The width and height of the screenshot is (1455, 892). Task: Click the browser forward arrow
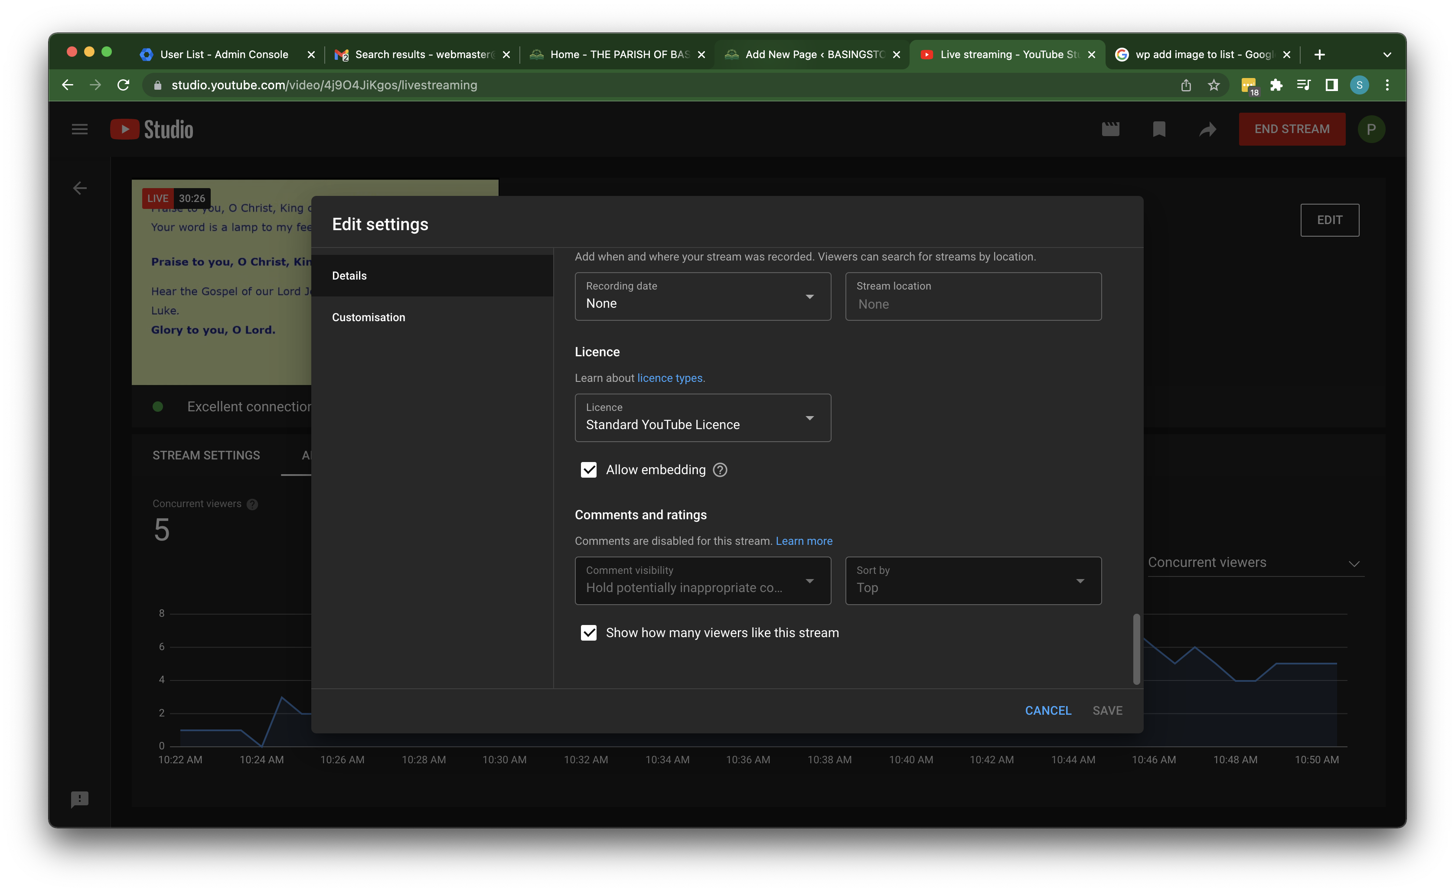[x=95, y=85]
